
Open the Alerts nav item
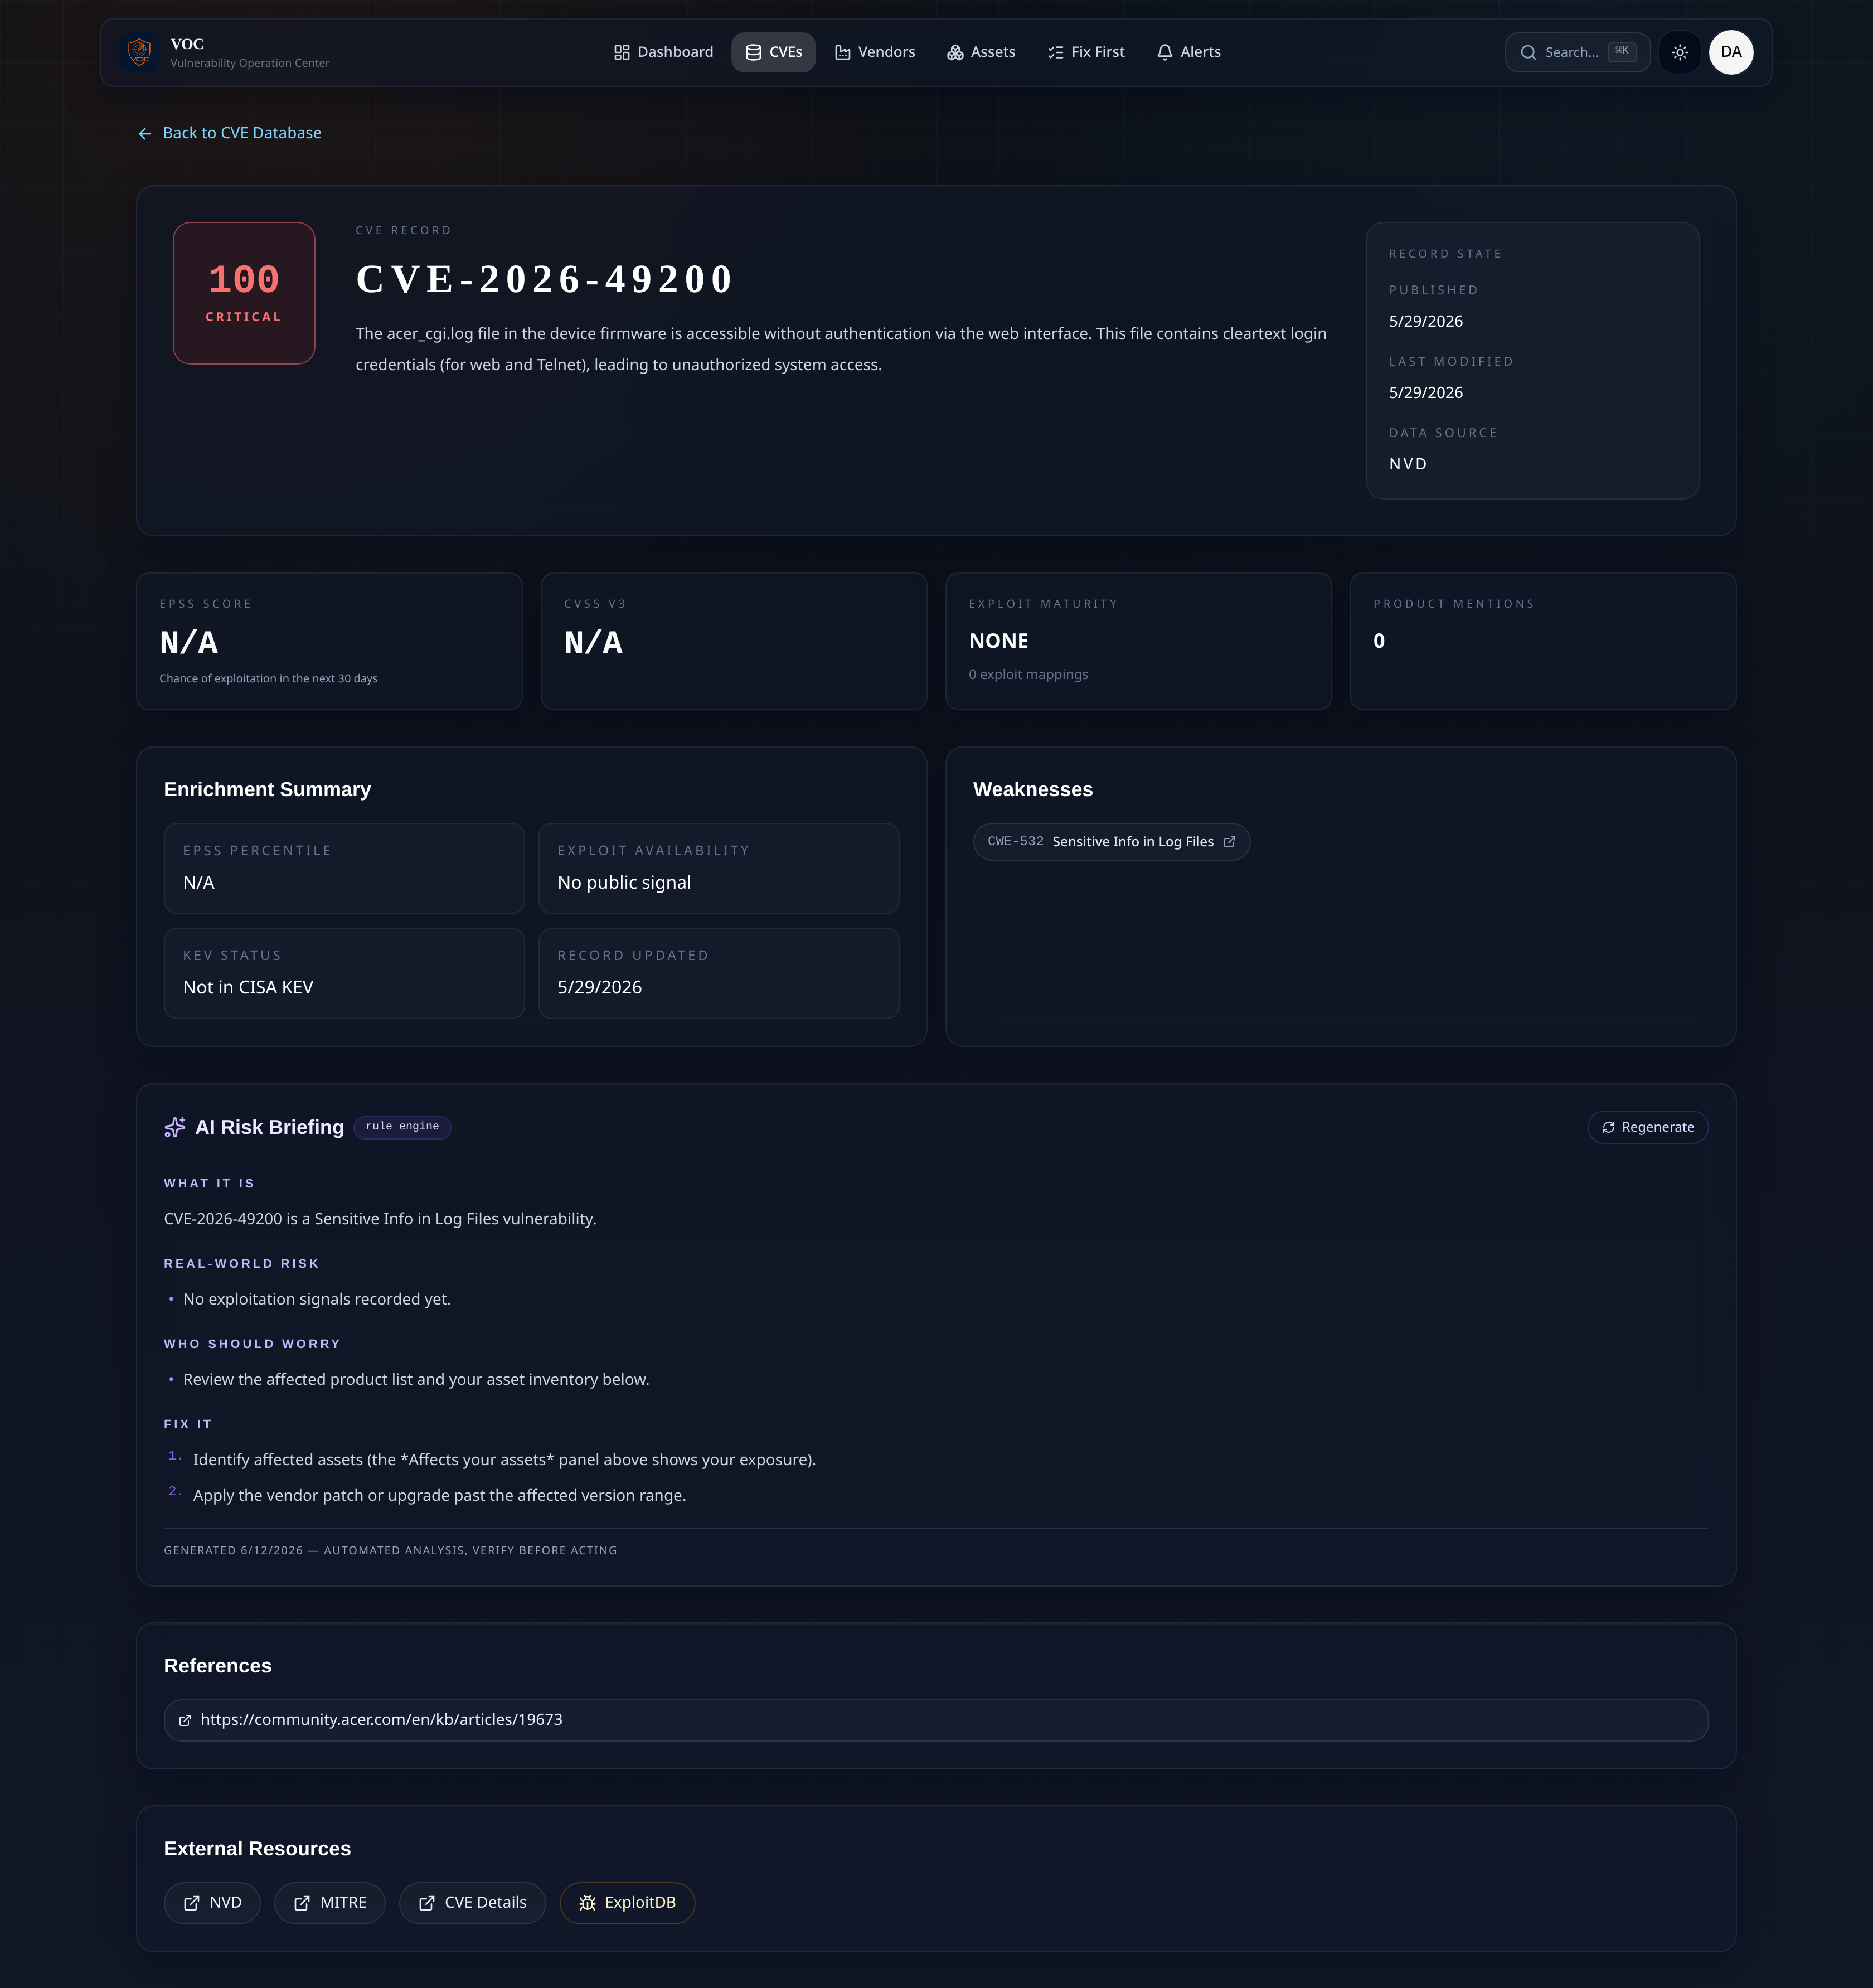pos(1189,52)
